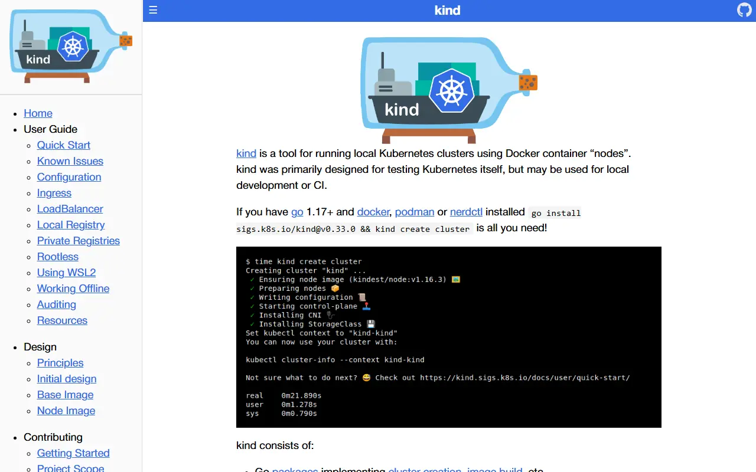The height and width of the screenshot is (472, 756).
Task: Open the Node Image page
Action: [66, 411]
